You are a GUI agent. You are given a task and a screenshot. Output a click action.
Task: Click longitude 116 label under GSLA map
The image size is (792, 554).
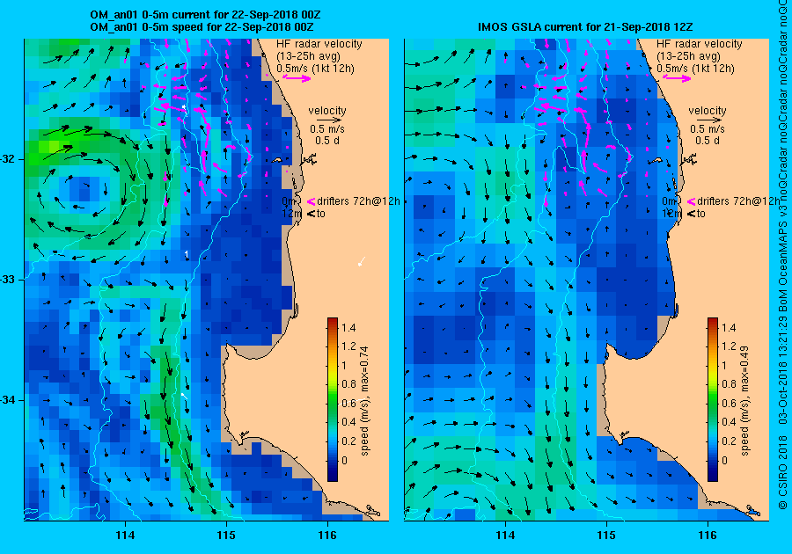coord(708,536)
